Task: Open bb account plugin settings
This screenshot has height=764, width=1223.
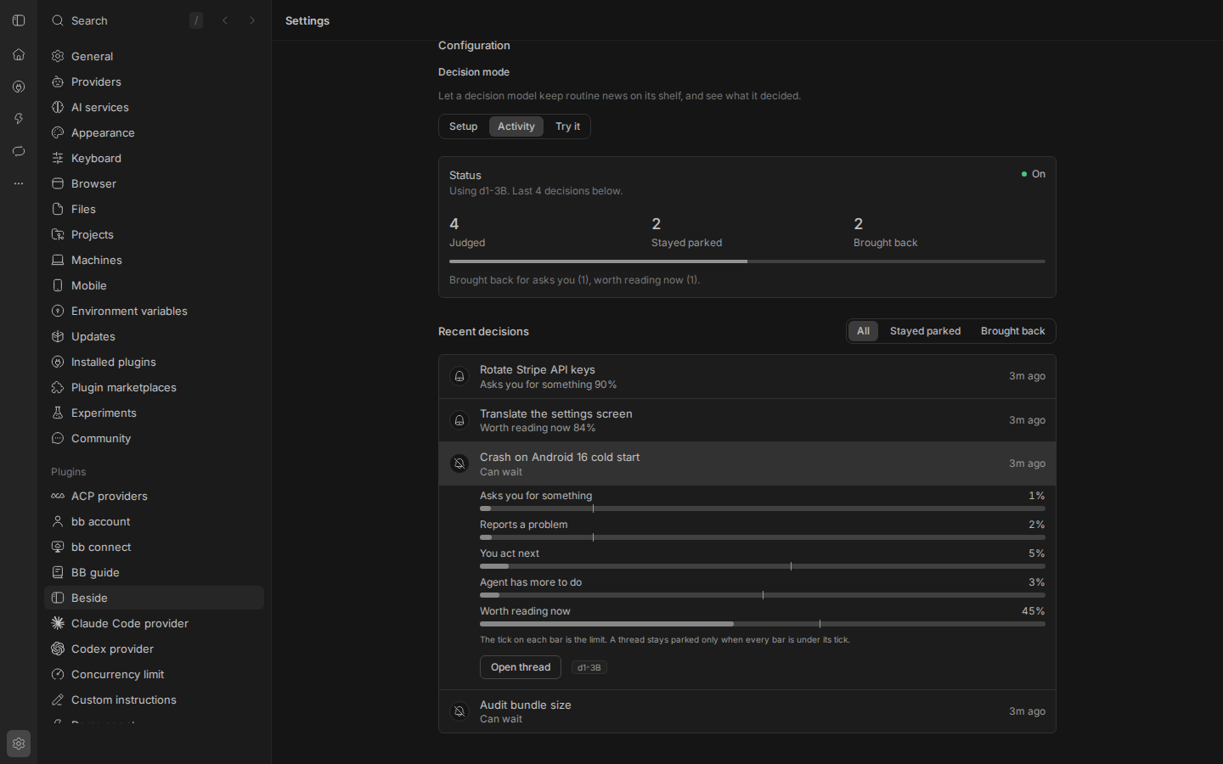Action: click(x=154, y=521)
